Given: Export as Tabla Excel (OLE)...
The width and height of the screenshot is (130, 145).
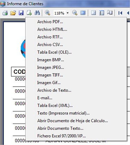Looking at the screenshot, I should point(76,52).
